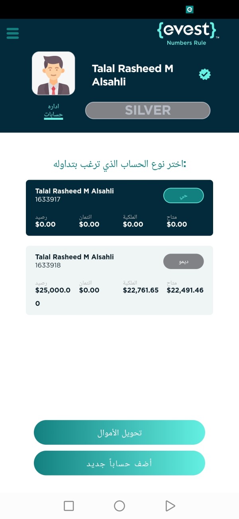
Task: Open the إداره حسابات link
Action: click(53, 111)
